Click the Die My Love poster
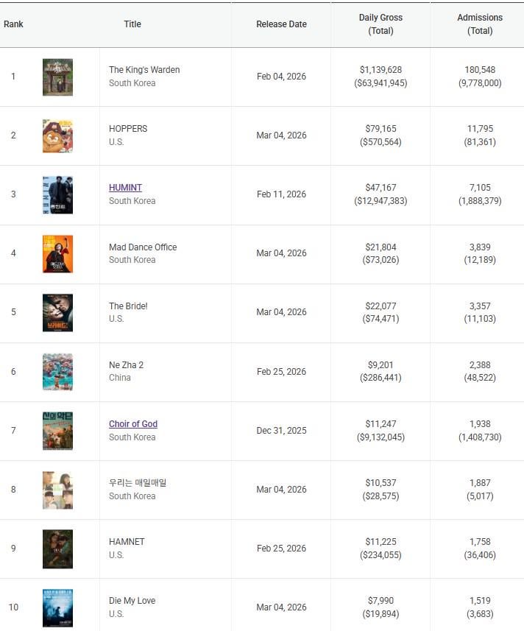 [x=57, y=608]
